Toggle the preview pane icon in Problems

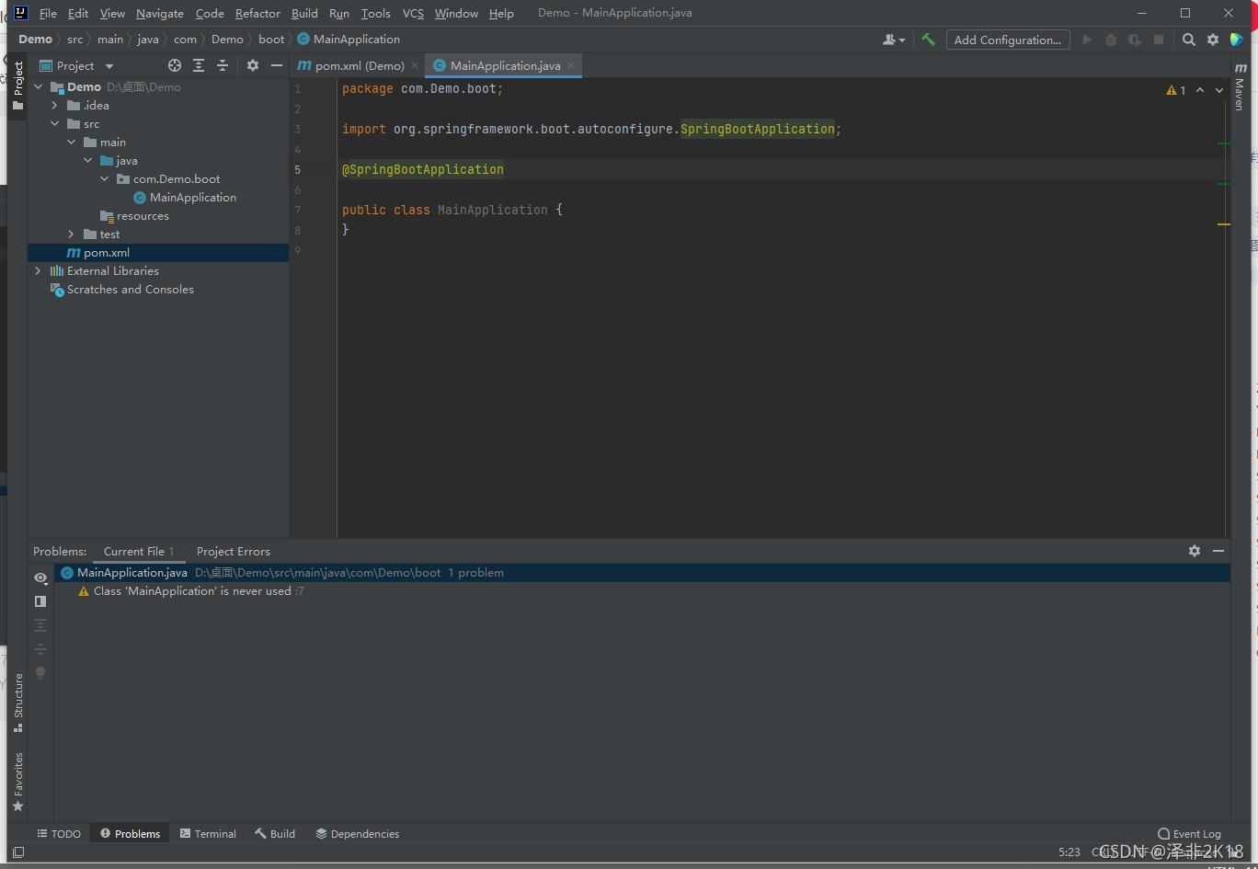[x=40, y=601]
